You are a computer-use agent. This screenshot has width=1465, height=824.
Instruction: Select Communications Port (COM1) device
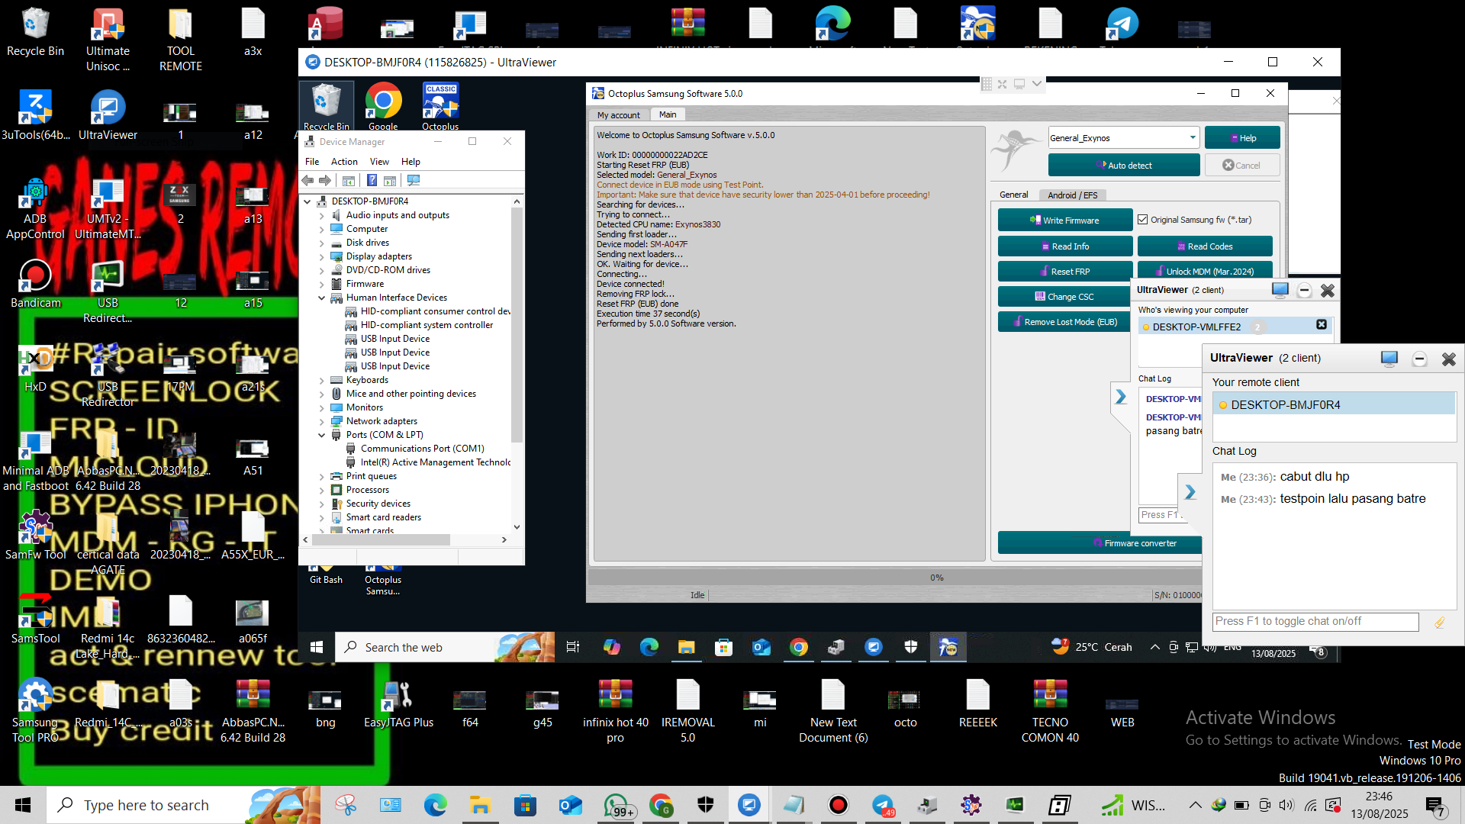(x=422, y=449)
